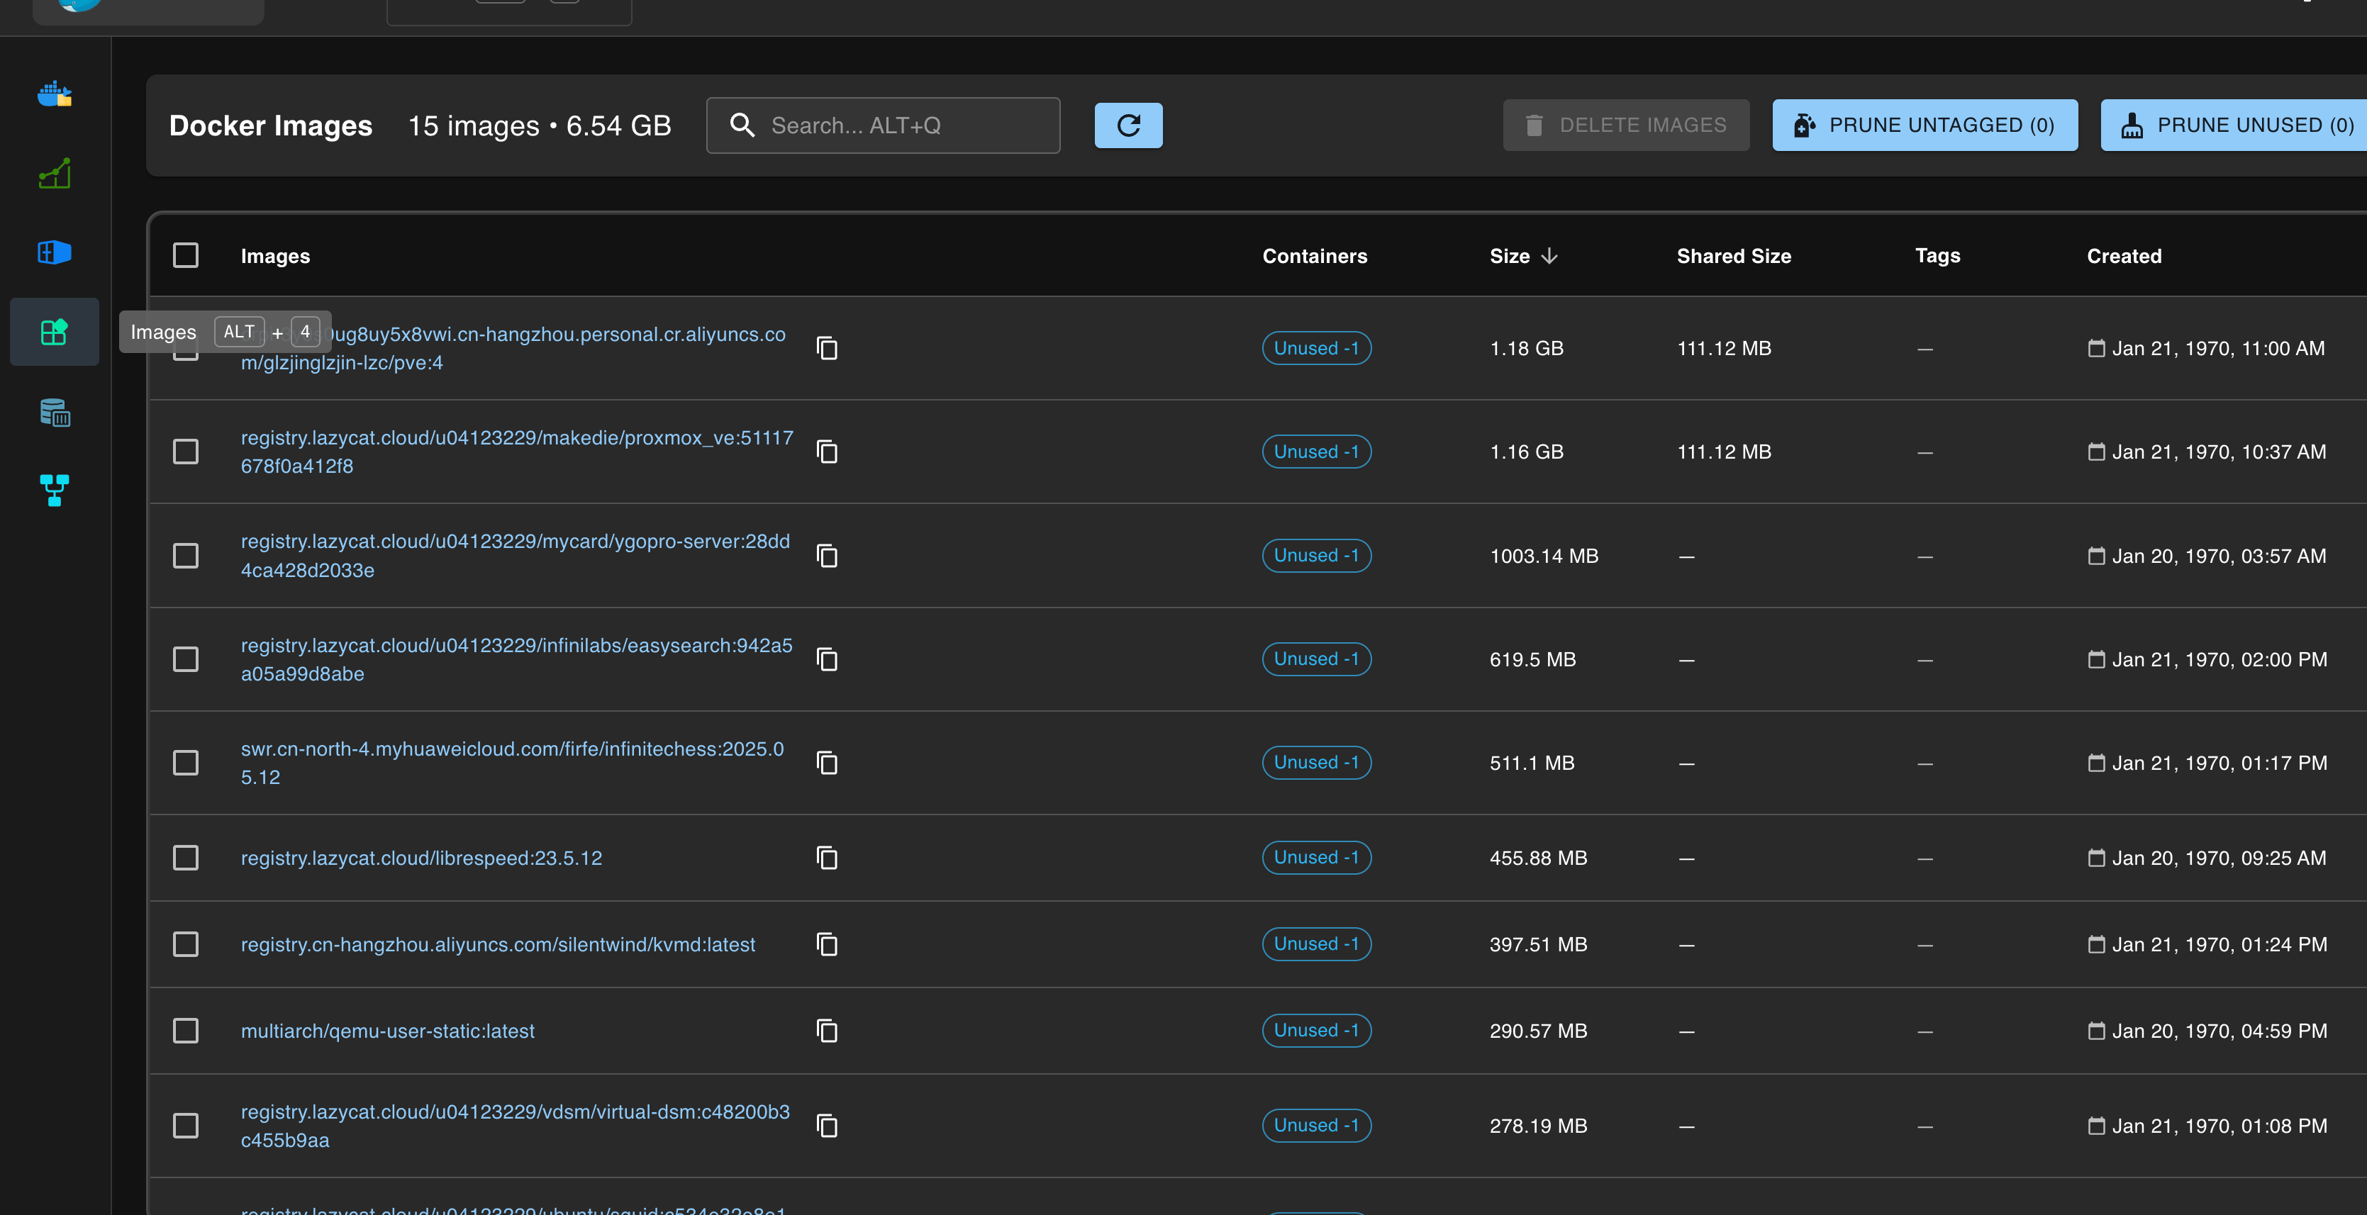Click Unused -1 badge for easysearch
Image resolution: width=2367 pixels, height=1215 pixels.
pyautogui.click(x=1317, y=659)
